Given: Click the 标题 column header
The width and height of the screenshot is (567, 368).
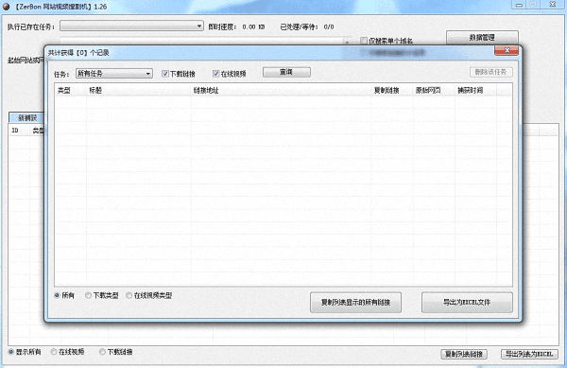Looking at the screenshot, I should pyautogui.click(x=139, y=91).
